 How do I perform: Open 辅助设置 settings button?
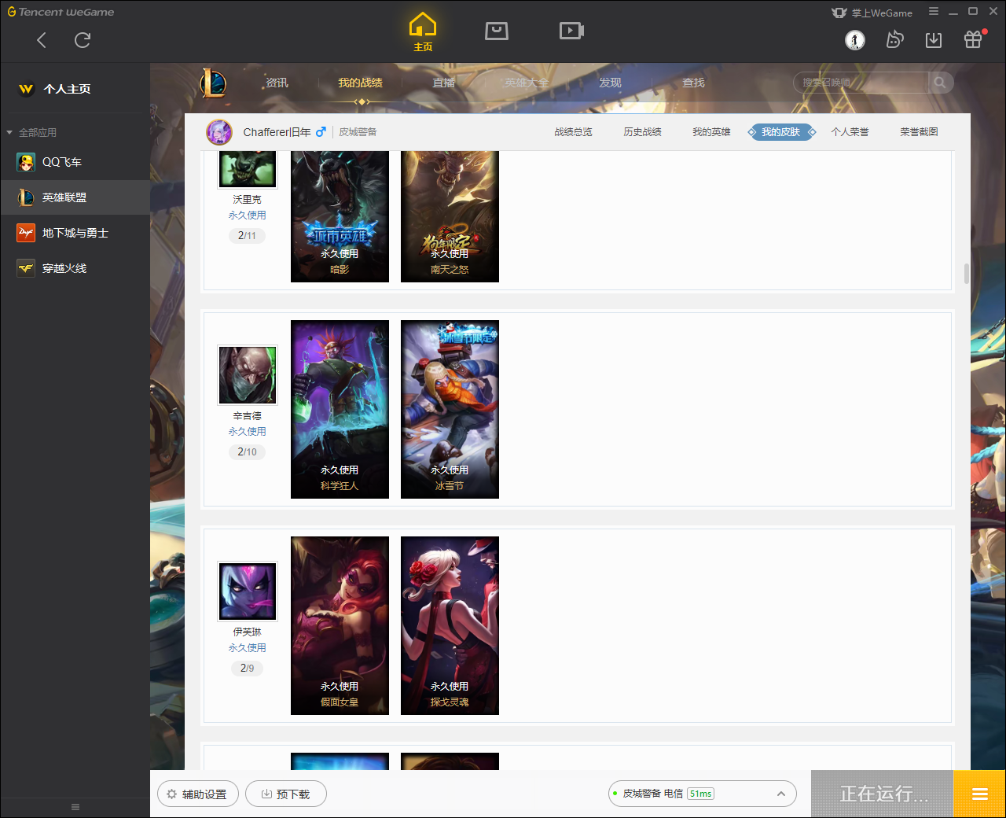(x=196, y=794)
